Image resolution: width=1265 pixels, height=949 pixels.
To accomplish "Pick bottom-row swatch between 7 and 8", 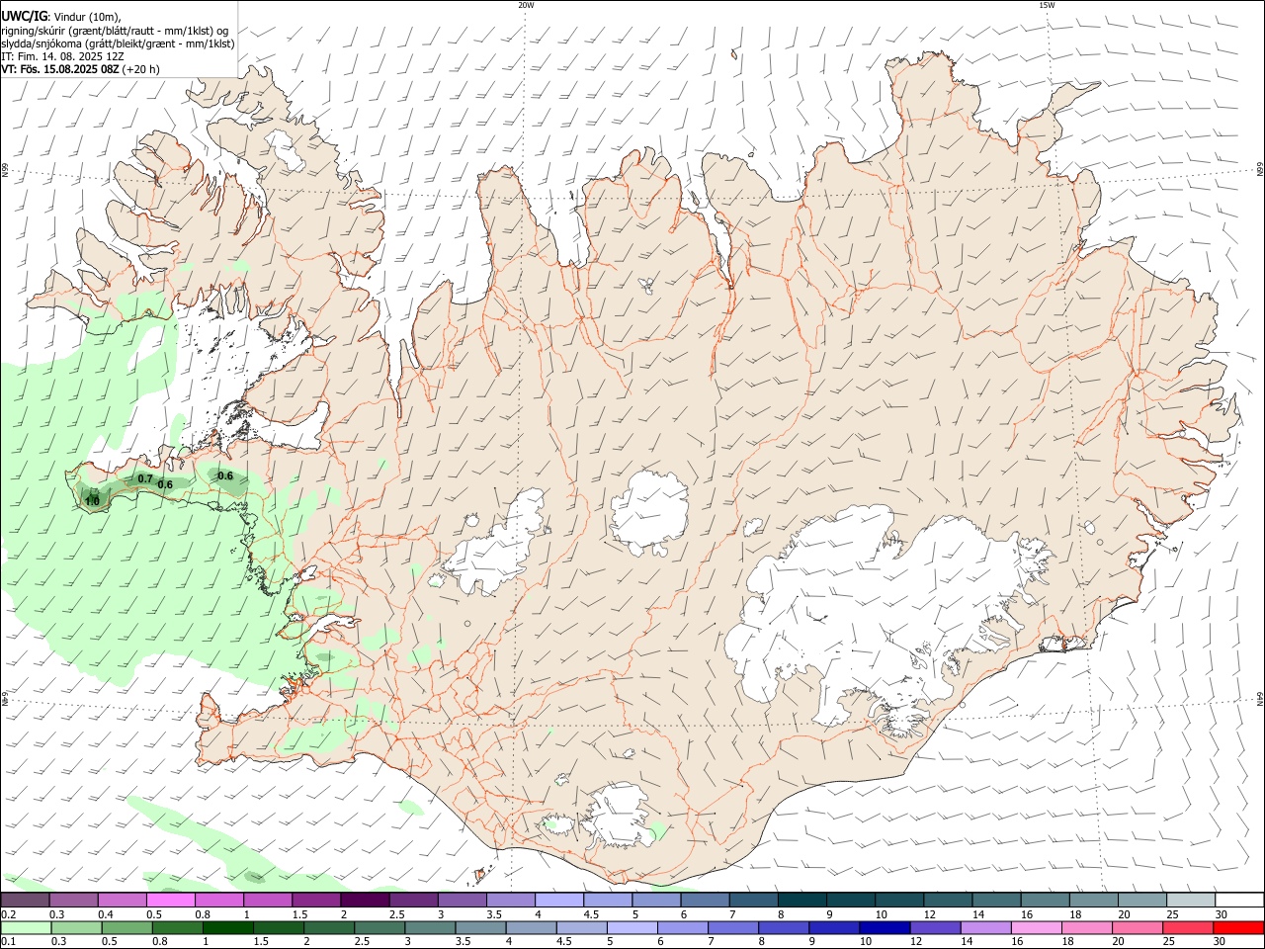I will click(732, 928).
